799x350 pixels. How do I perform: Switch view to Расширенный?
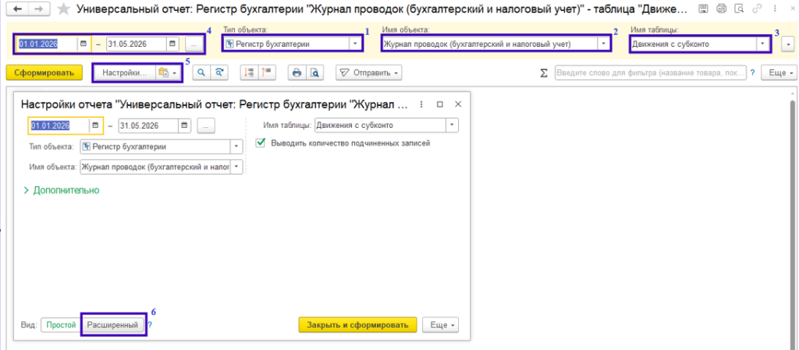coord(112,325)
